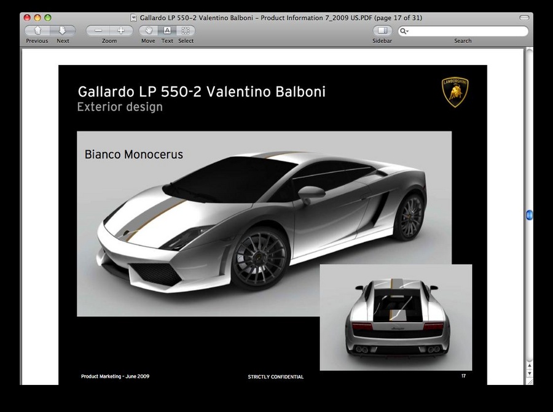Advance to the next page
The height and width of the screenshot is (412, 553).
pyautogui.click(x=63, y=31)
